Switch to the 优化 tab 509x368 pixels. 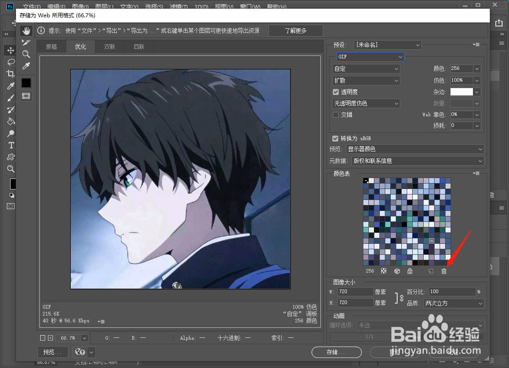[x=80, y=47]
